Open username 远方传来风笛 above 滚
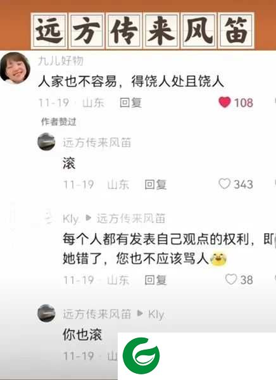This screenshot has width=276, height=380. pyautogui.click(x=97, y=142)
